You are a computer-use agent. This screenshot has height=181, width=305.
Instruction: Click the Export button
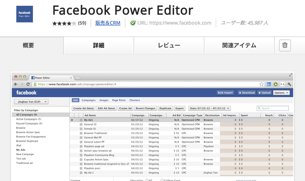(x=179, y=108)
